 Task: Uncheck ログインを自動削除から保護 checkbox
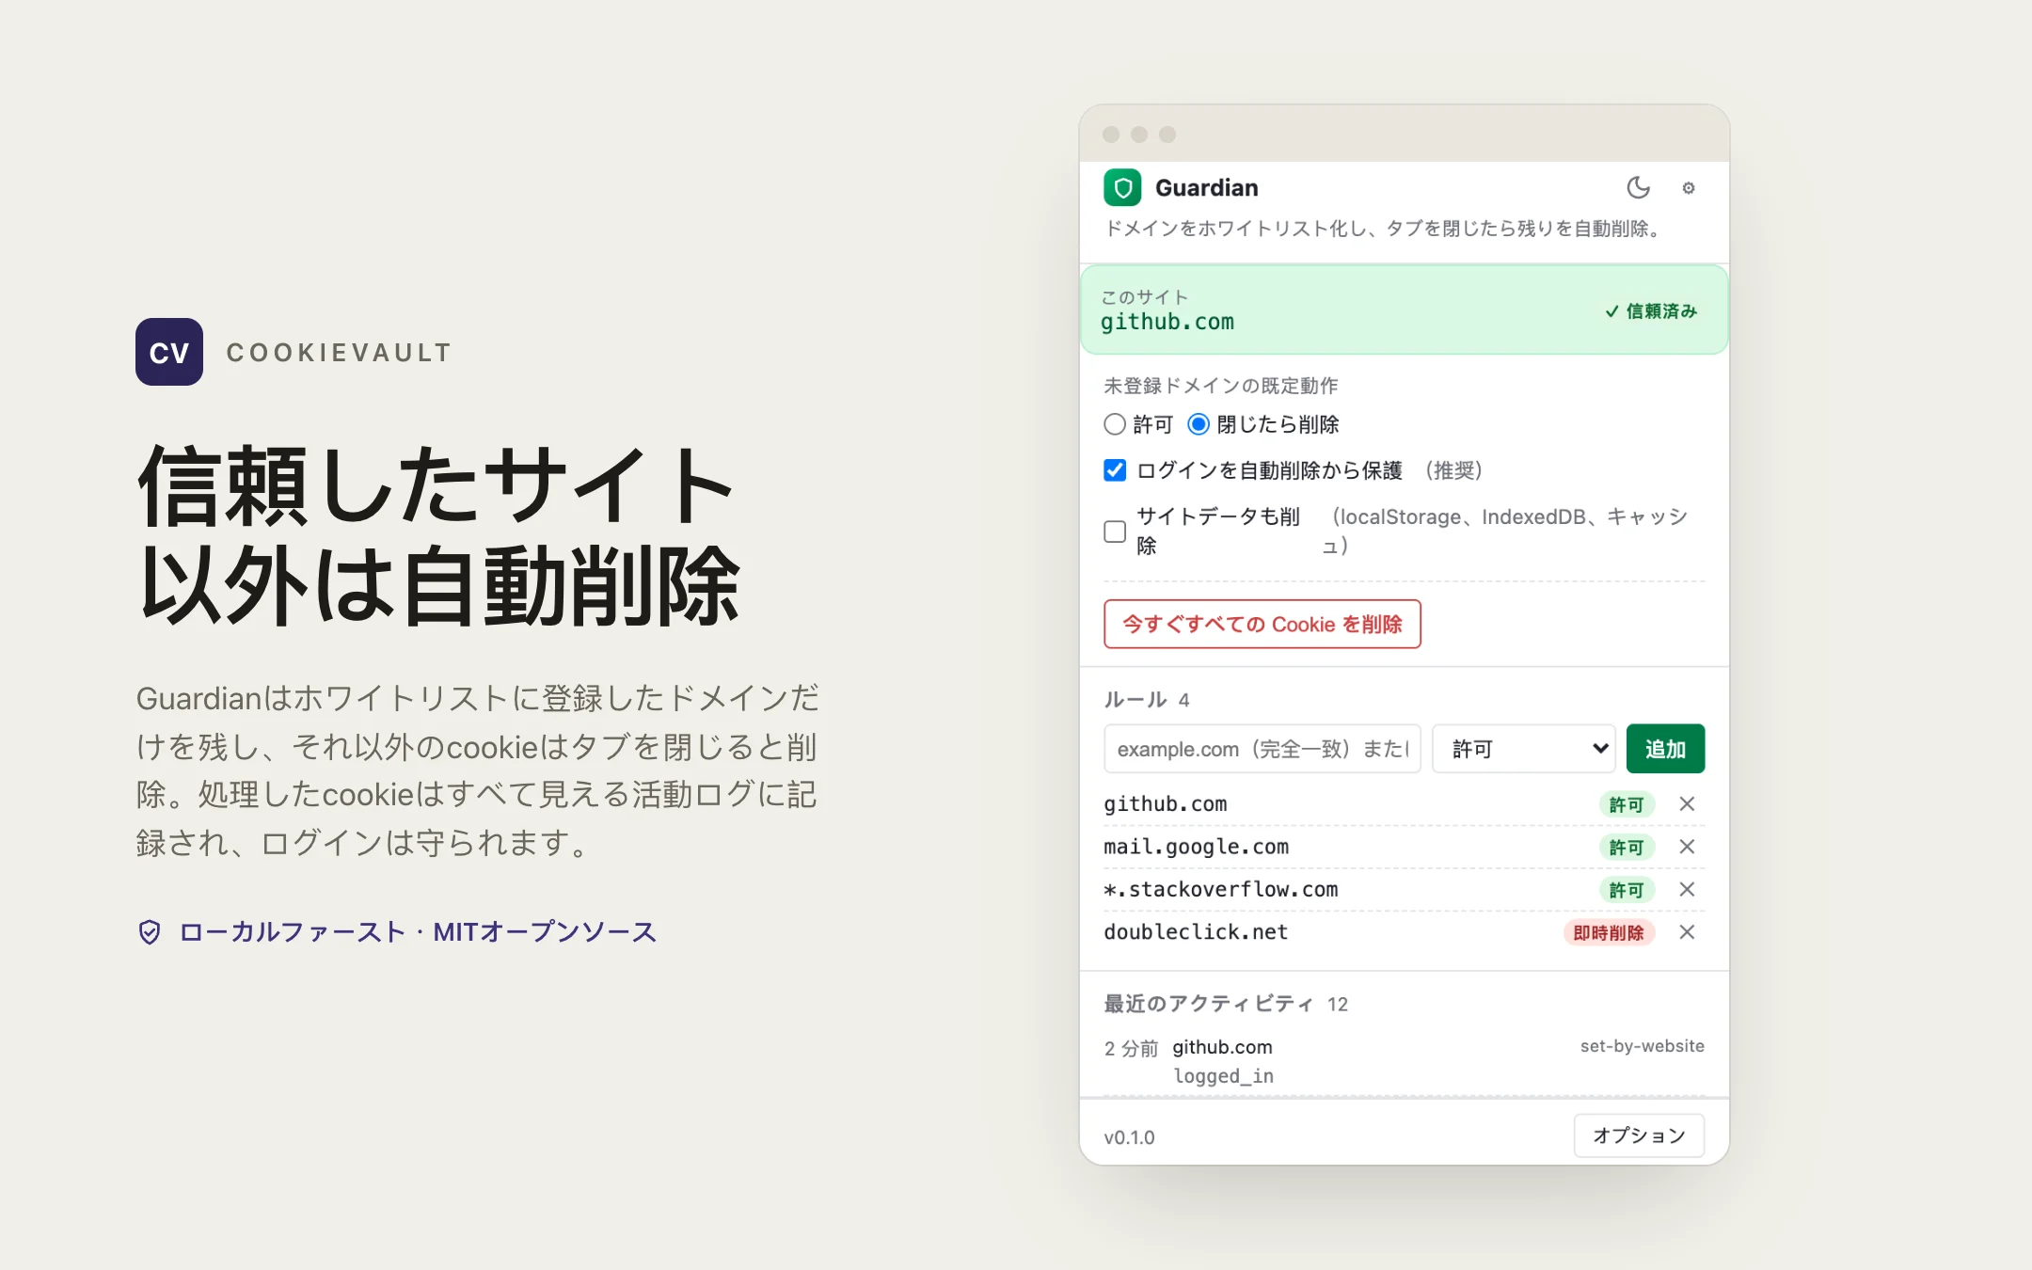click(1115, 470)
